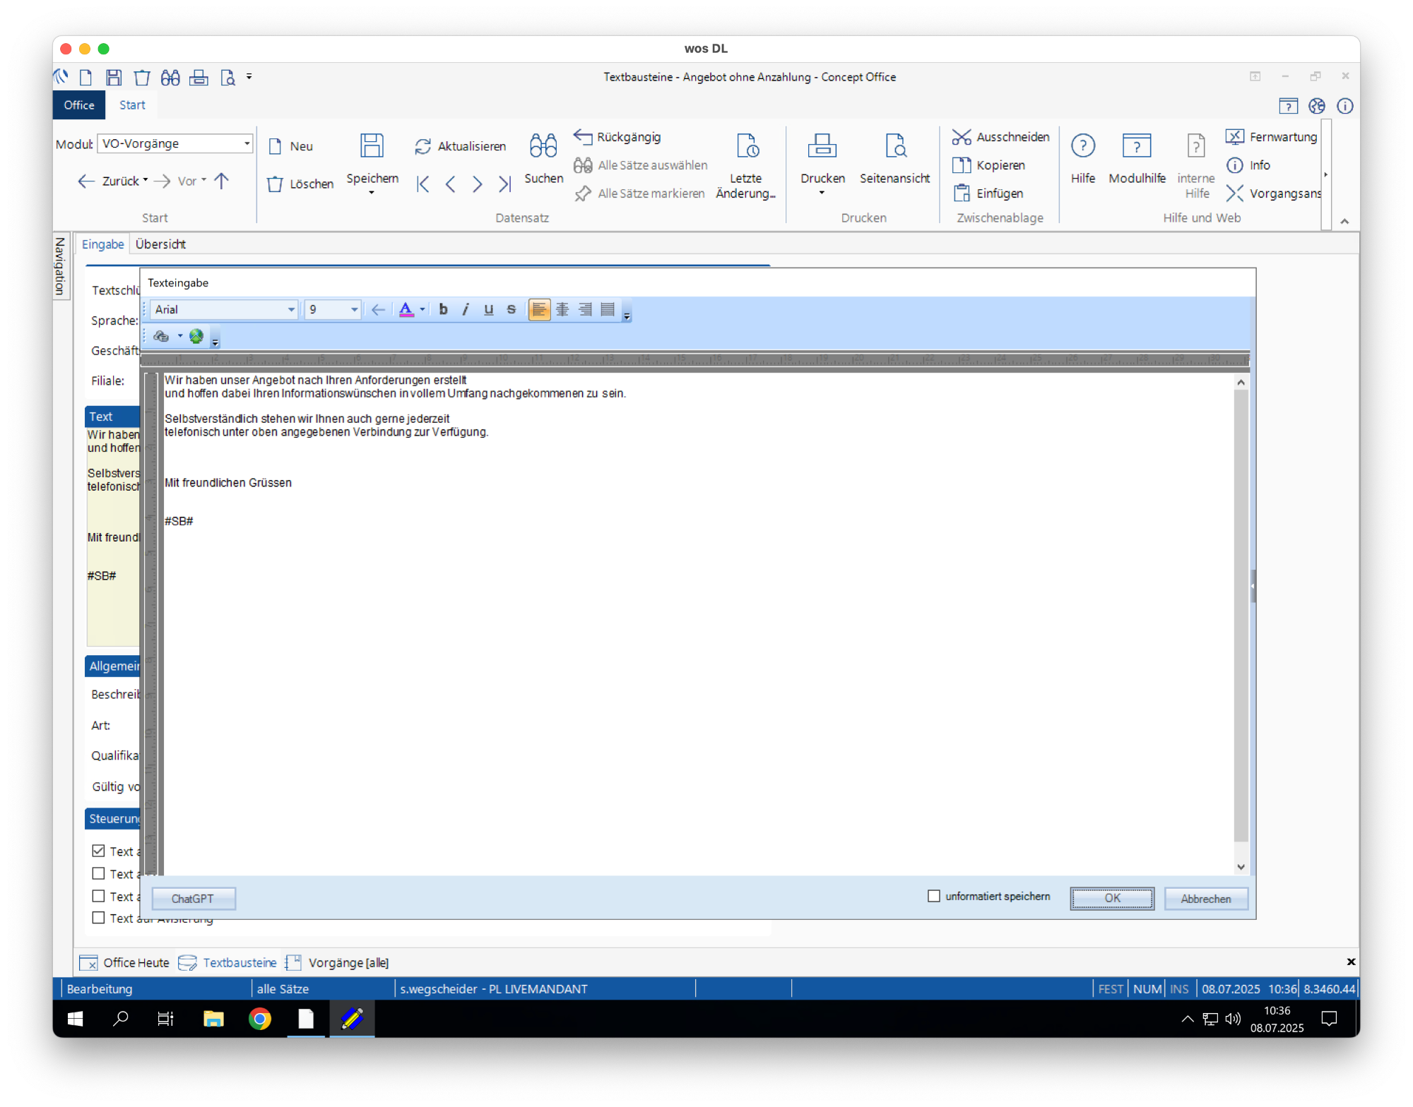Viewport: 1413px width, 1107px height.
Task: Expand the formatting toolbar overflow options
Action: (x=627, y=316)
